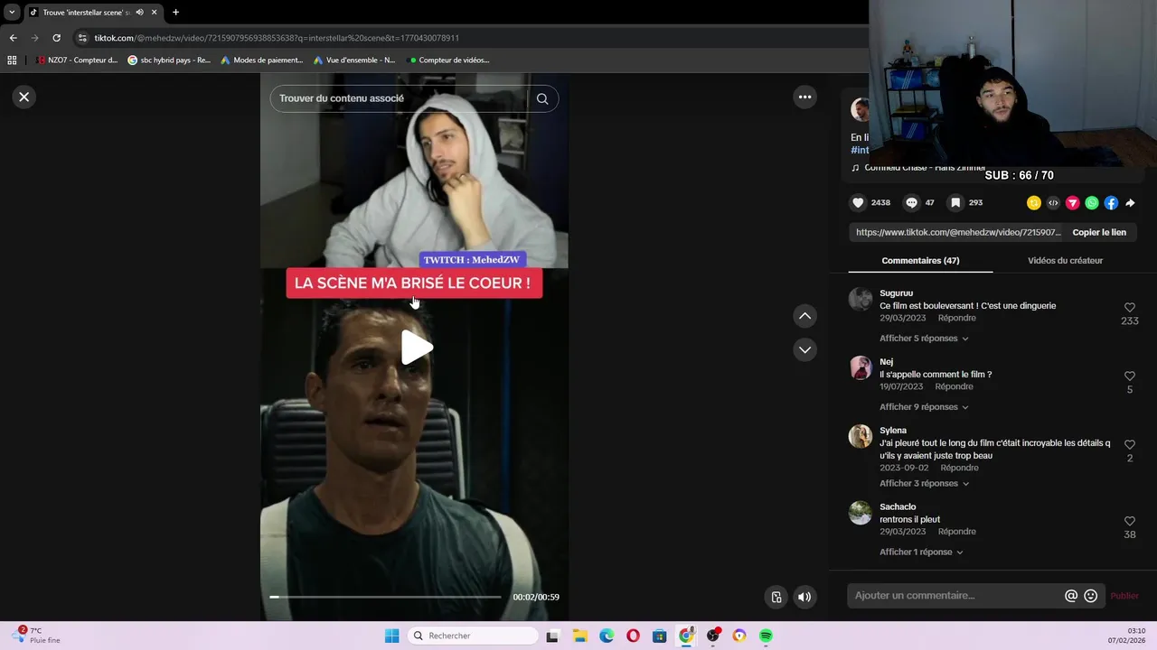Click the browser address bar URL
Screen dimensions: 1157x650
[x=277, y=38]
